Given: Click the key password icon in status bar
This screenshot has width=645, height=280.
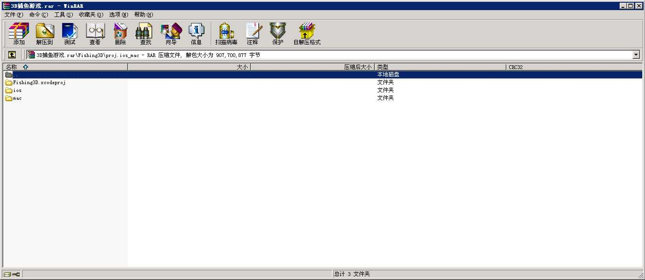Looking at the screenshot, I should [x=16, y=274].
